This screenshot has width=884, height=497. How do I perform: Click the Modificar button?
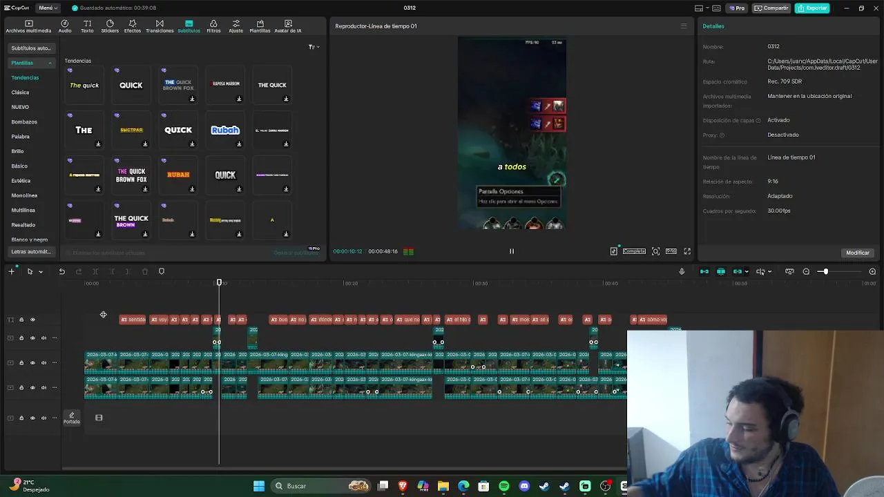(858, 253)
